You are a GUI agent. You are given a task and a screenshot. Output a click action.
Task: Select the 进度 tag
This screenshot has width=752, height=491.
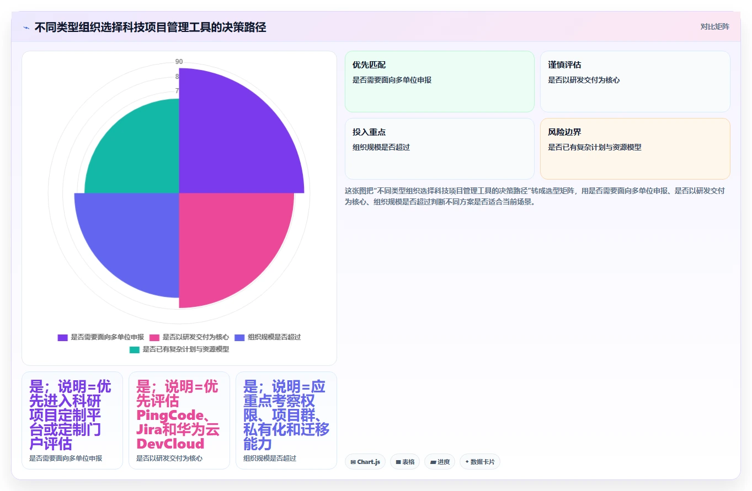pyautogui.click(x=440, y=462)
